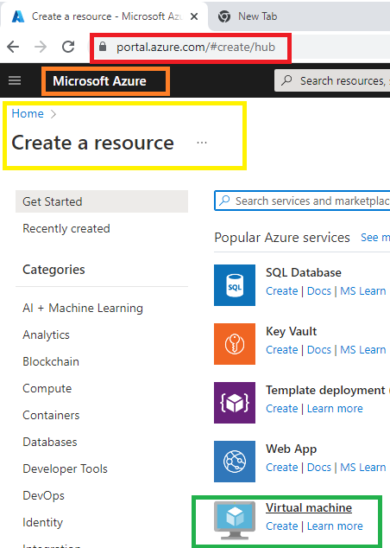390x548 pixels.
Task: Click the Key Vault title
Action: tap(292, 331)
